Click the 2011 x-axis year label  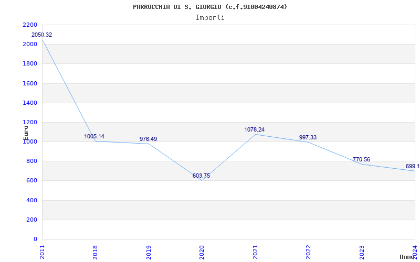(42, 252)
